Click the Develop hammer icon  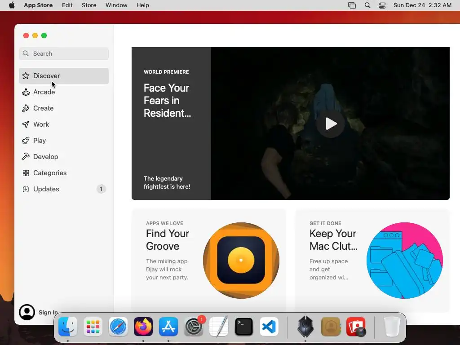(26, 157)
